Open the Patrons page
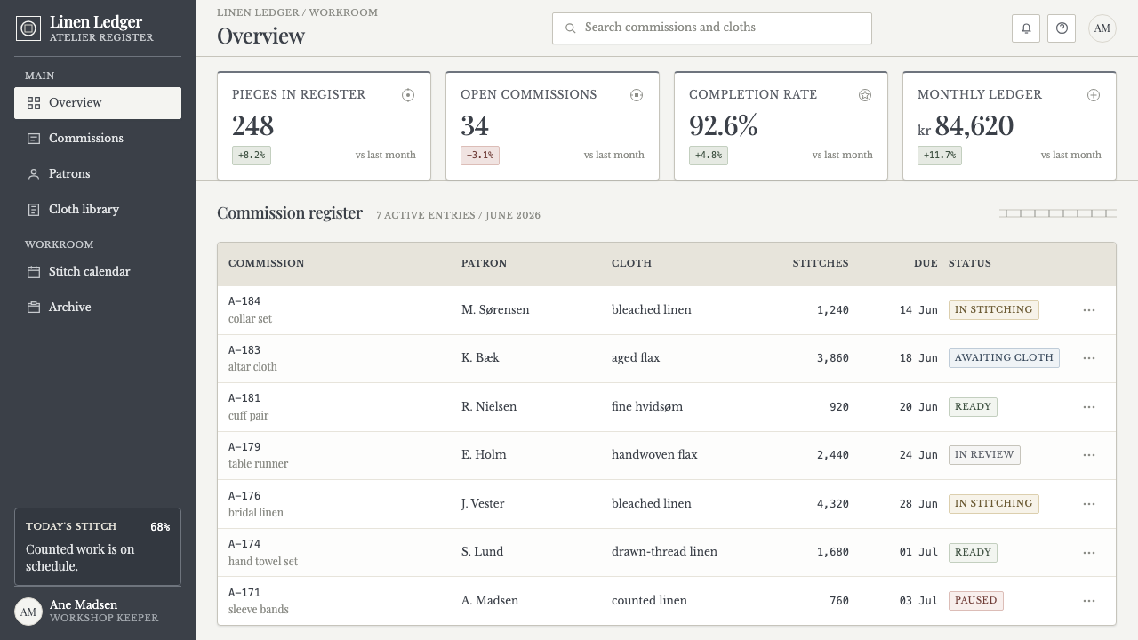 (98, 174)
